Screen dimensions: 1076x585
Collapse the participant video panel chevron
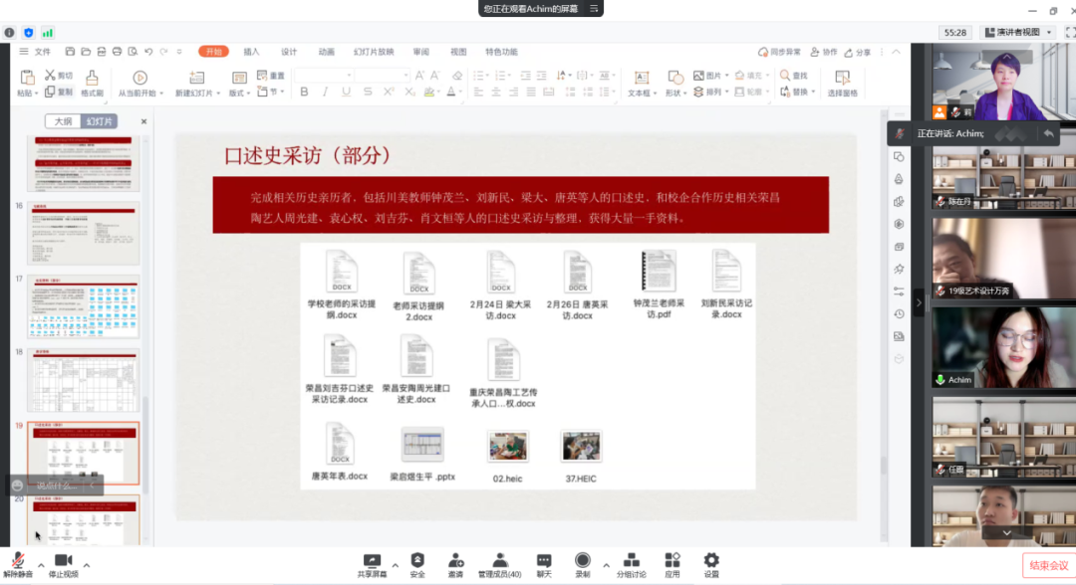coord(919,302)
